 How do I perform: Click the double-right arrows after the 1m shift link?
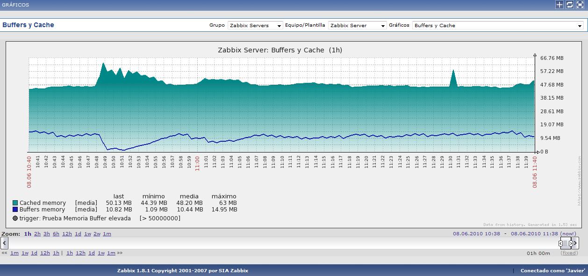120,253
